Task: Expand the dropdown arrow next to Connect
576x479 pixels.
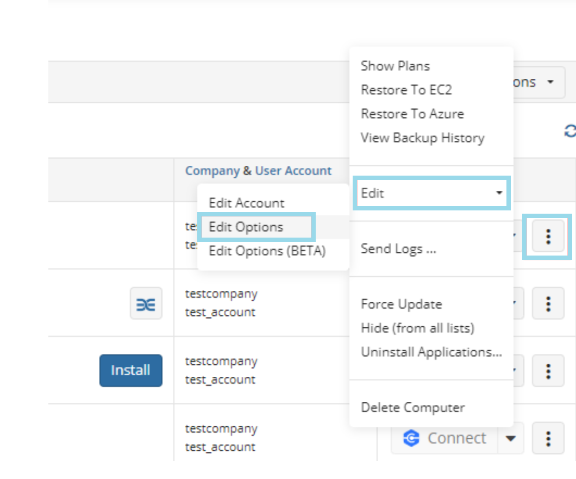Action: tap(511, 438)
